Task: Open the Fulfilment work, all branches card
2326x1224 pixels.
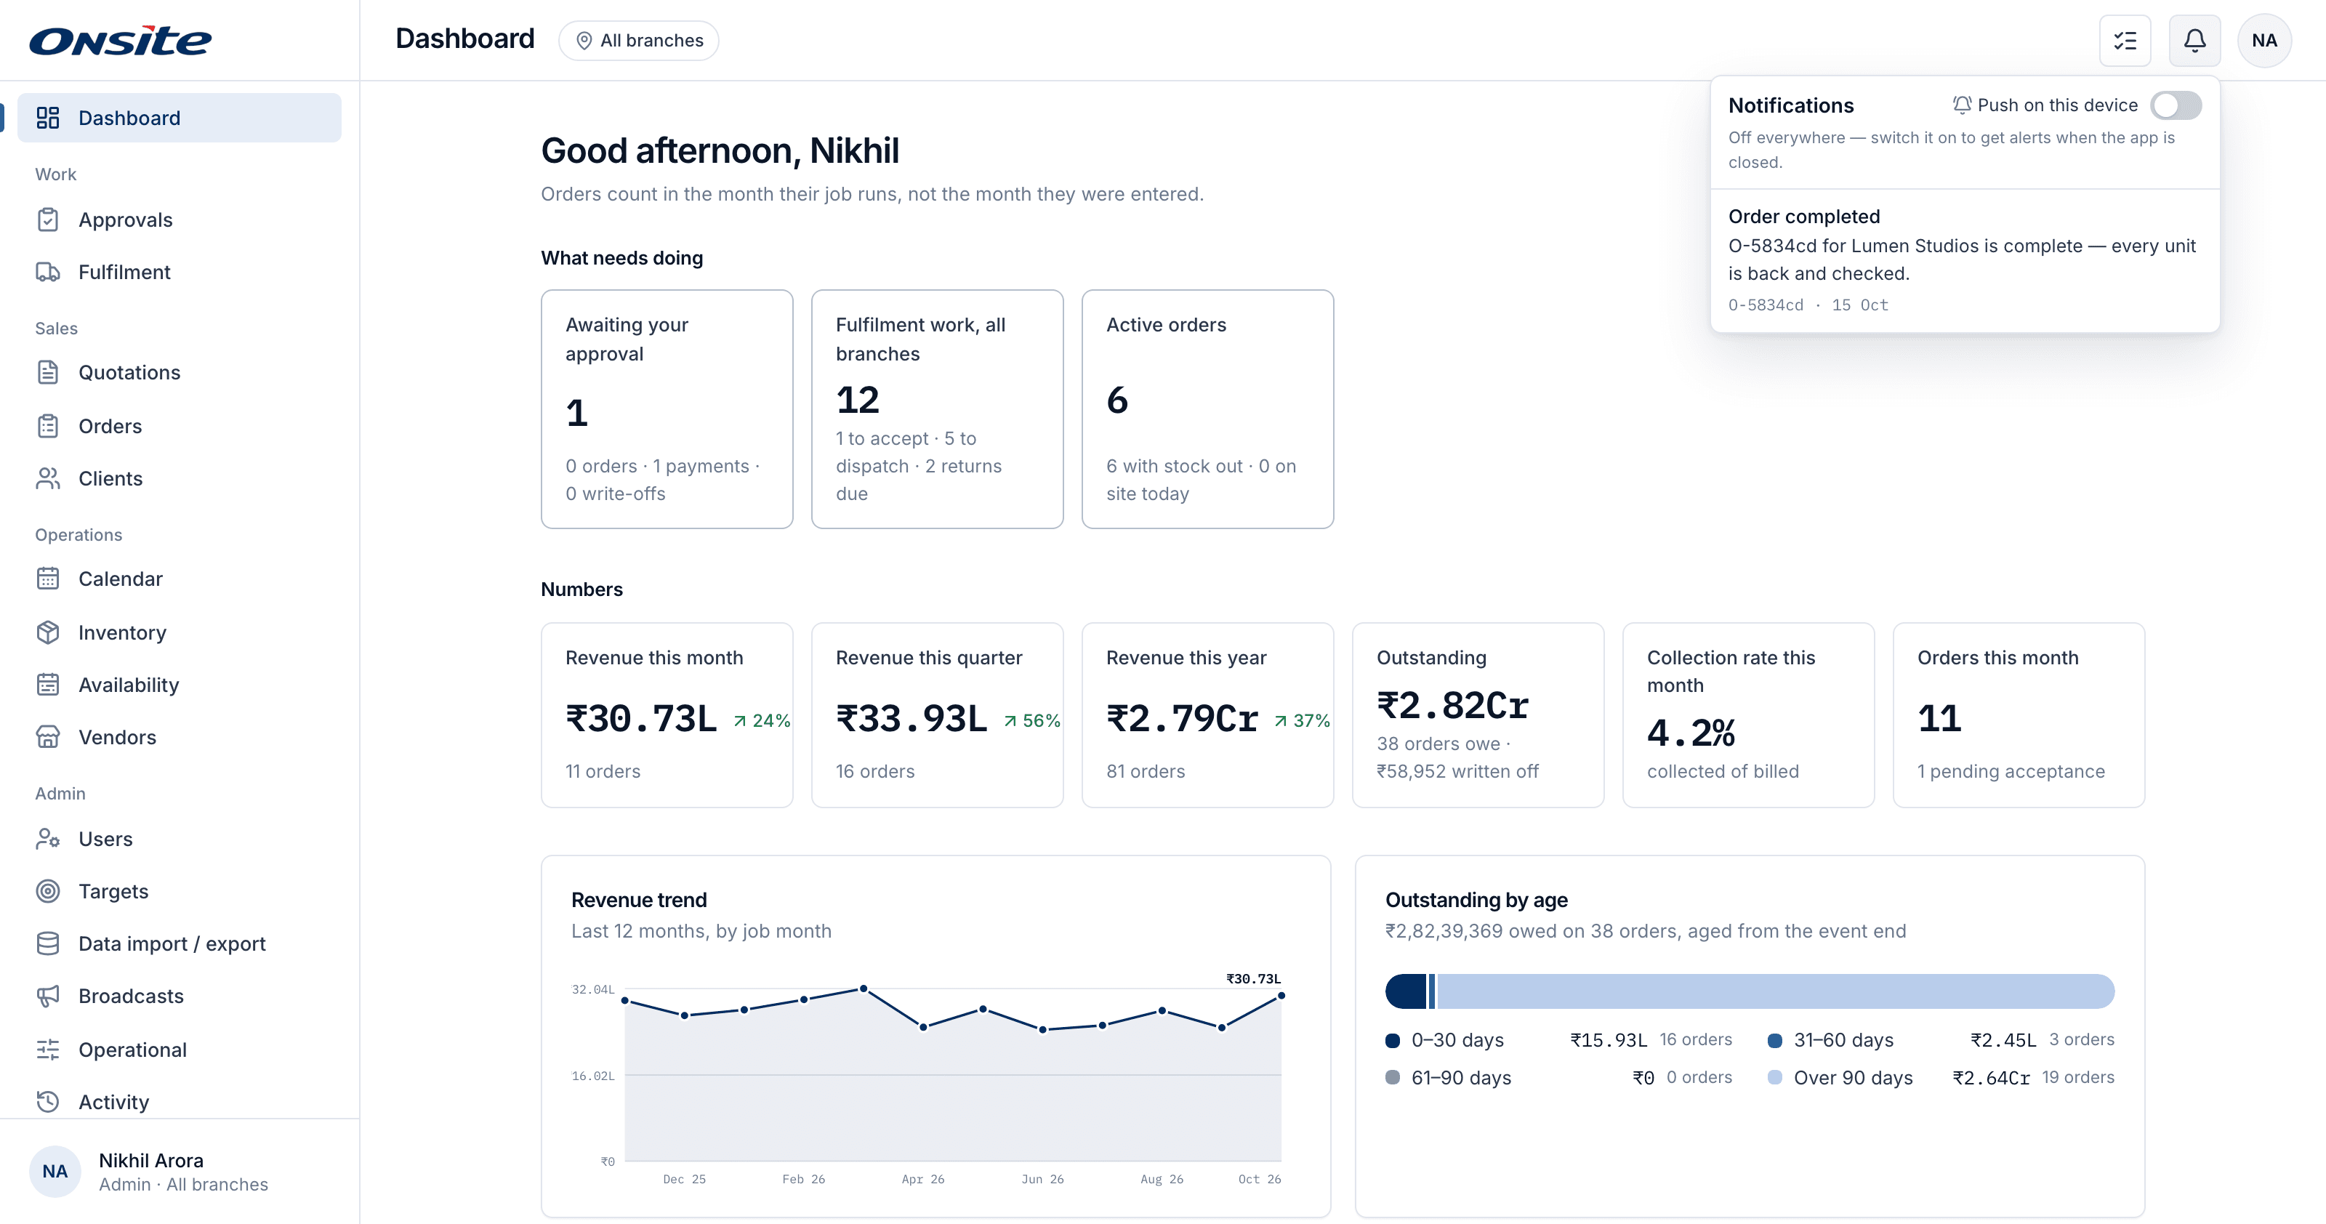Action: tap(937, 409)
